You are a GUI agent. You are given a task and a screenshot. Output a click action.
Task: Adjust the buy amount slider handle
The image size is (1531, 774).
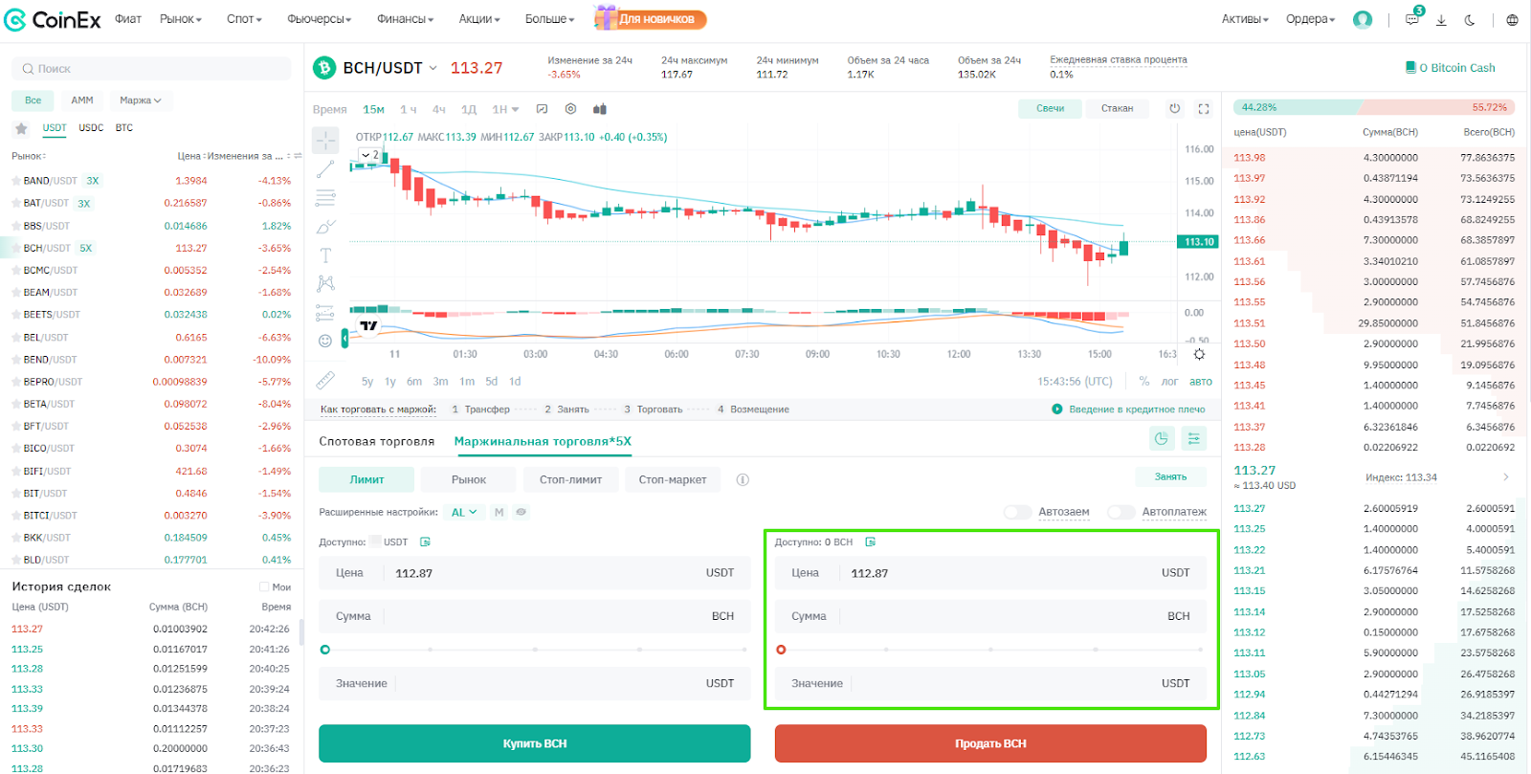click(325, 650)
